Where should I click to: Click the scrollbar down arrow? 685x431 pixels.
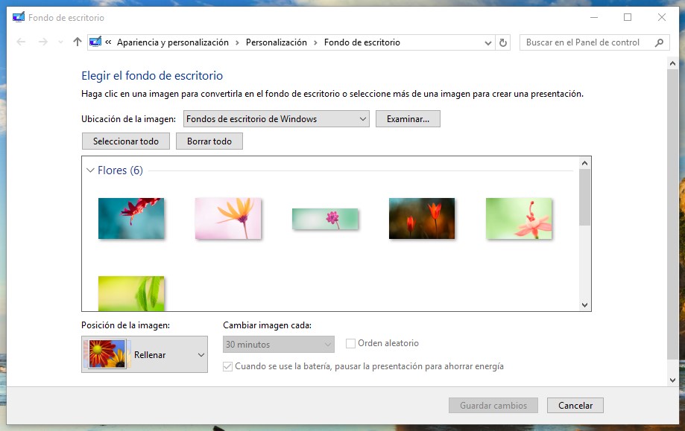coord(584,306)
